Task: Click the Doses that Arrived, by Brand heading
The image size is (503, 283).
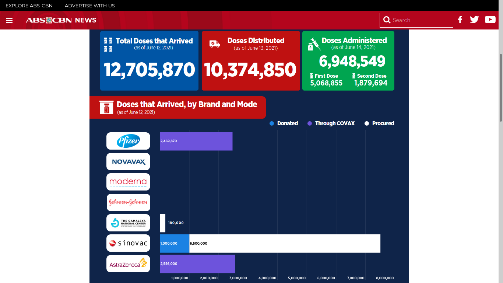Action: point(187,104)
